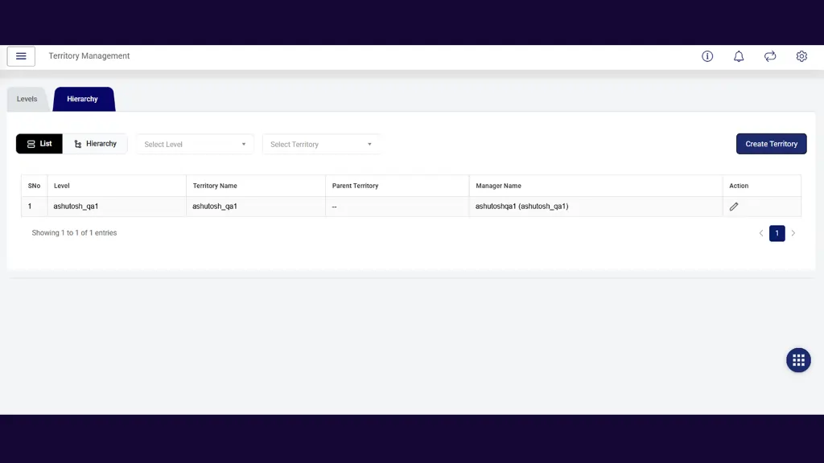This screenshot has height=463, width=824.
Task: Switch to Hierarchy tree view
Action: [x=95, y=144]
